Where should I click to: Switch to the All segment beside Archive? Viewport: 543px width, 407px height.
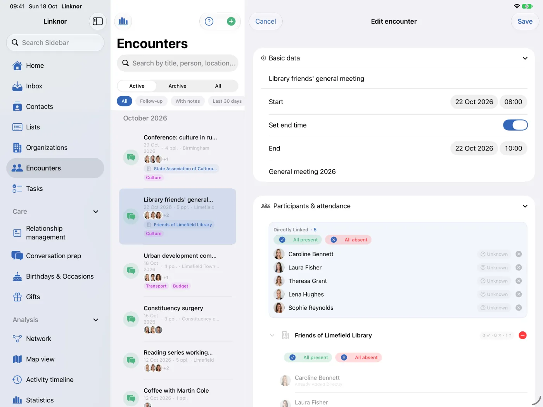tap(218, 86)
